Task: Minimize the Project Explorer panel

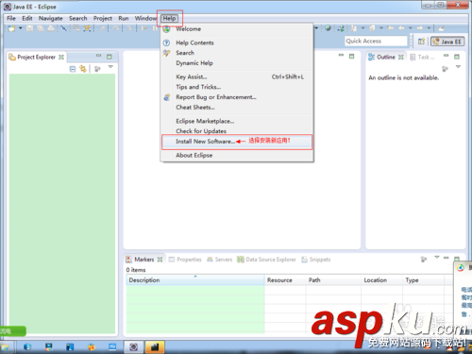Action: 99,56
